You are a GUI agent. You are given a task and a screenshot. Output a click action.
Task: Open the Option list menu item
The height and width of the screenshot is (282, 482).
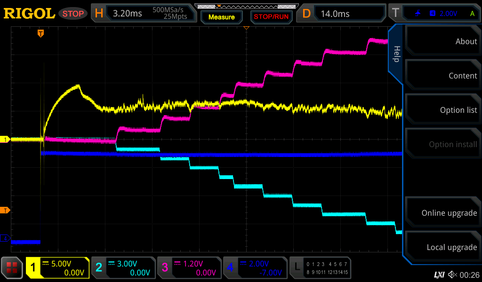pos(442,110)
